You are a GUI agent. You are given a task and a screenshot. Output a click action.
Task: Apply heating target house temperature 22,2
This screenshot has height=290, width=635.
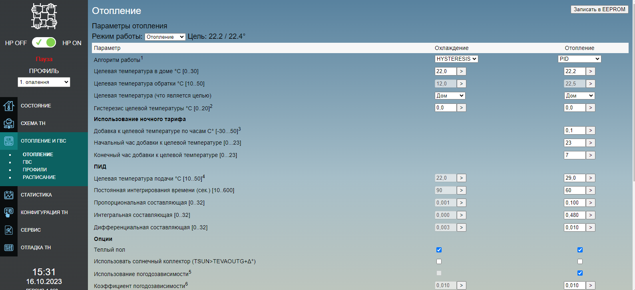[591, 71]
